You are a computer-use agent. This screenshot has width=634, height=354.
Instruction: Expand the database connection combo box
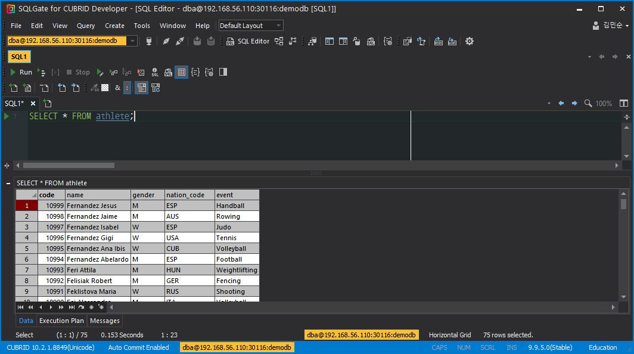[x=133, y=41]
